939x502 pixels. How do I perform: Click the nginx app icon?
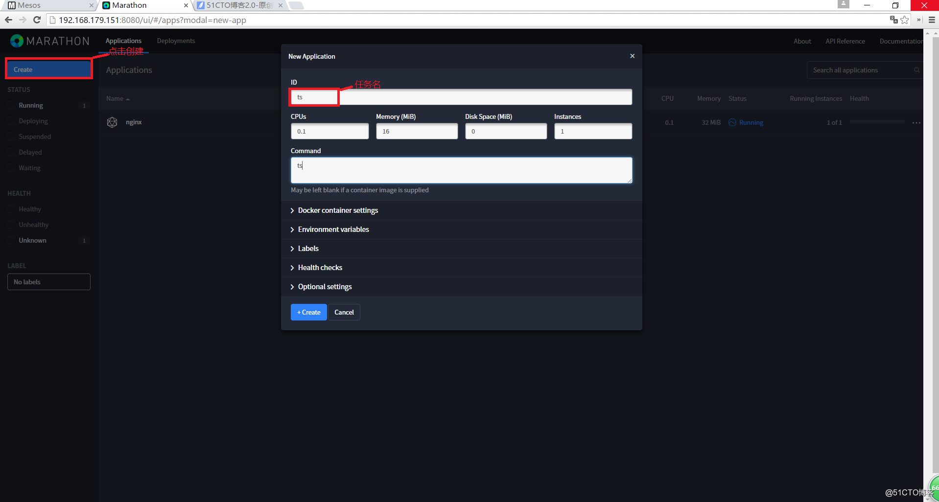coord(112,122)
